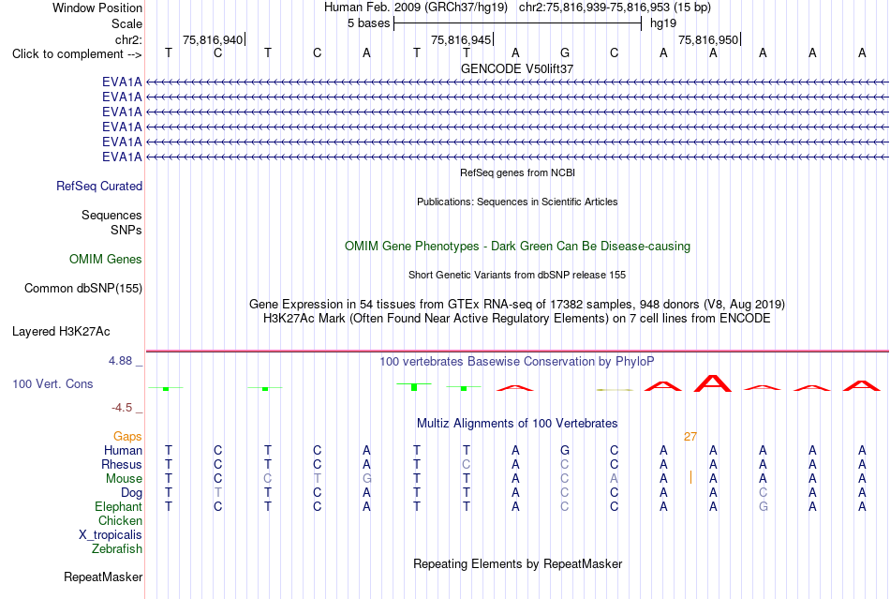This screenshot has width=890, height=599.
Task: Click the 100 Vert. Cons track label
Action: click(52, 383)
